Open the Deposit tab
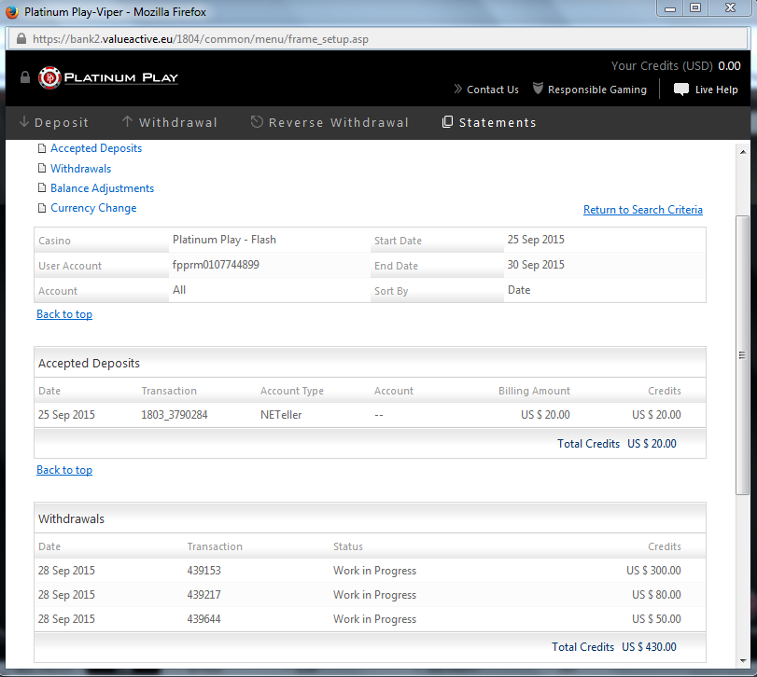The width and height of the screenshot is (757, 677). 54,122
